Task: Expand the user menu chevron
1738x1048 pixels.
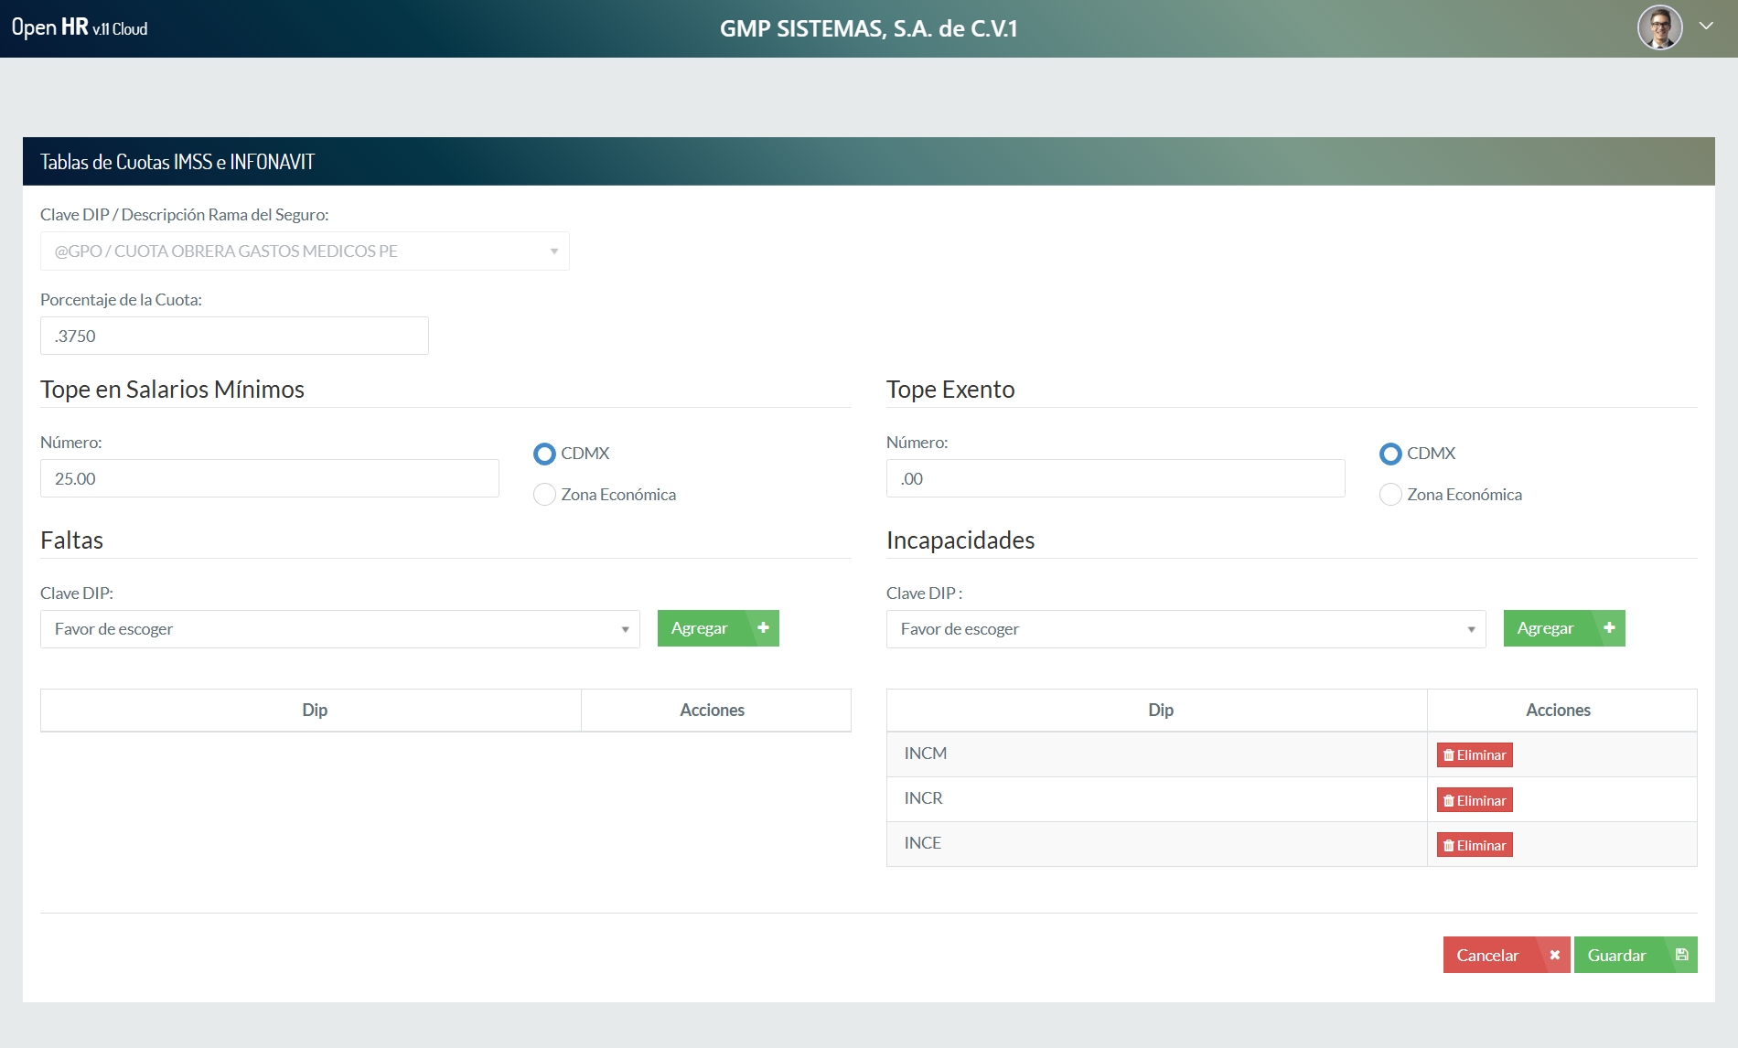Action: (x=1706, y=27)
